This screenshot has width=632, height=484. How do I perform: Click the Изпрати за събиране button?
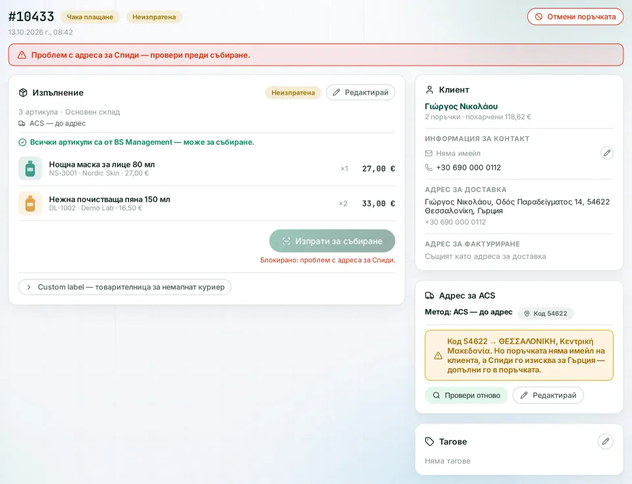332,241
